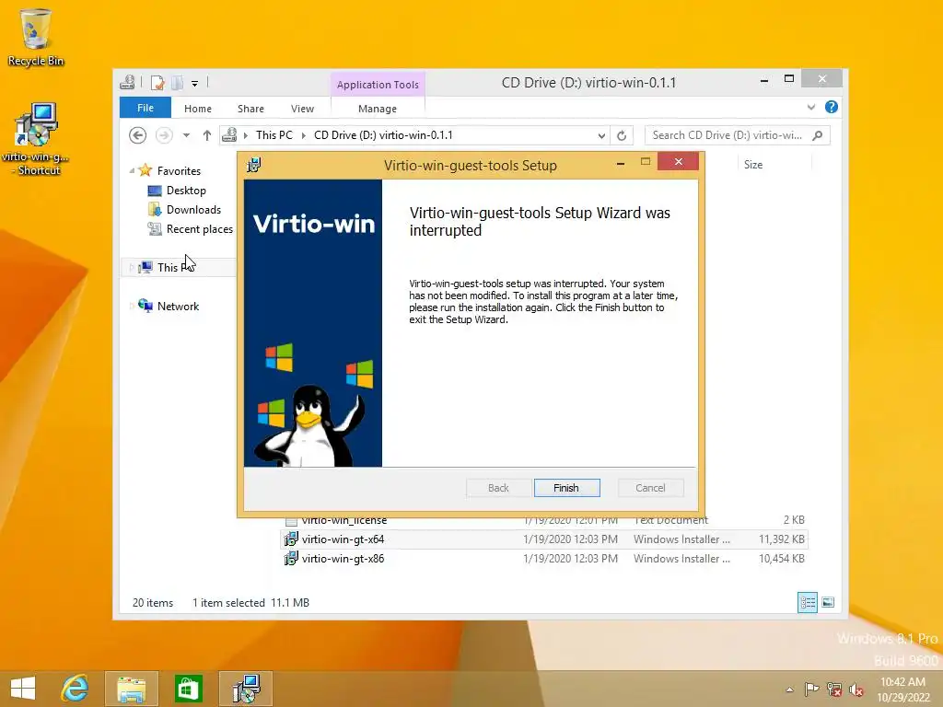Click This PC in the address bar

click(x=274, y=135)
